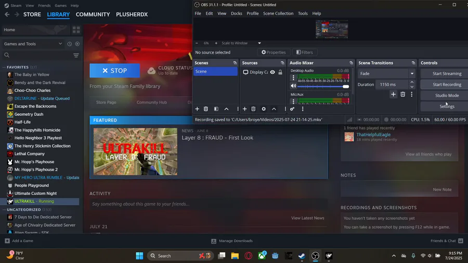
Task: Click the transition Duration value field
Action: [x=392, y=85]
